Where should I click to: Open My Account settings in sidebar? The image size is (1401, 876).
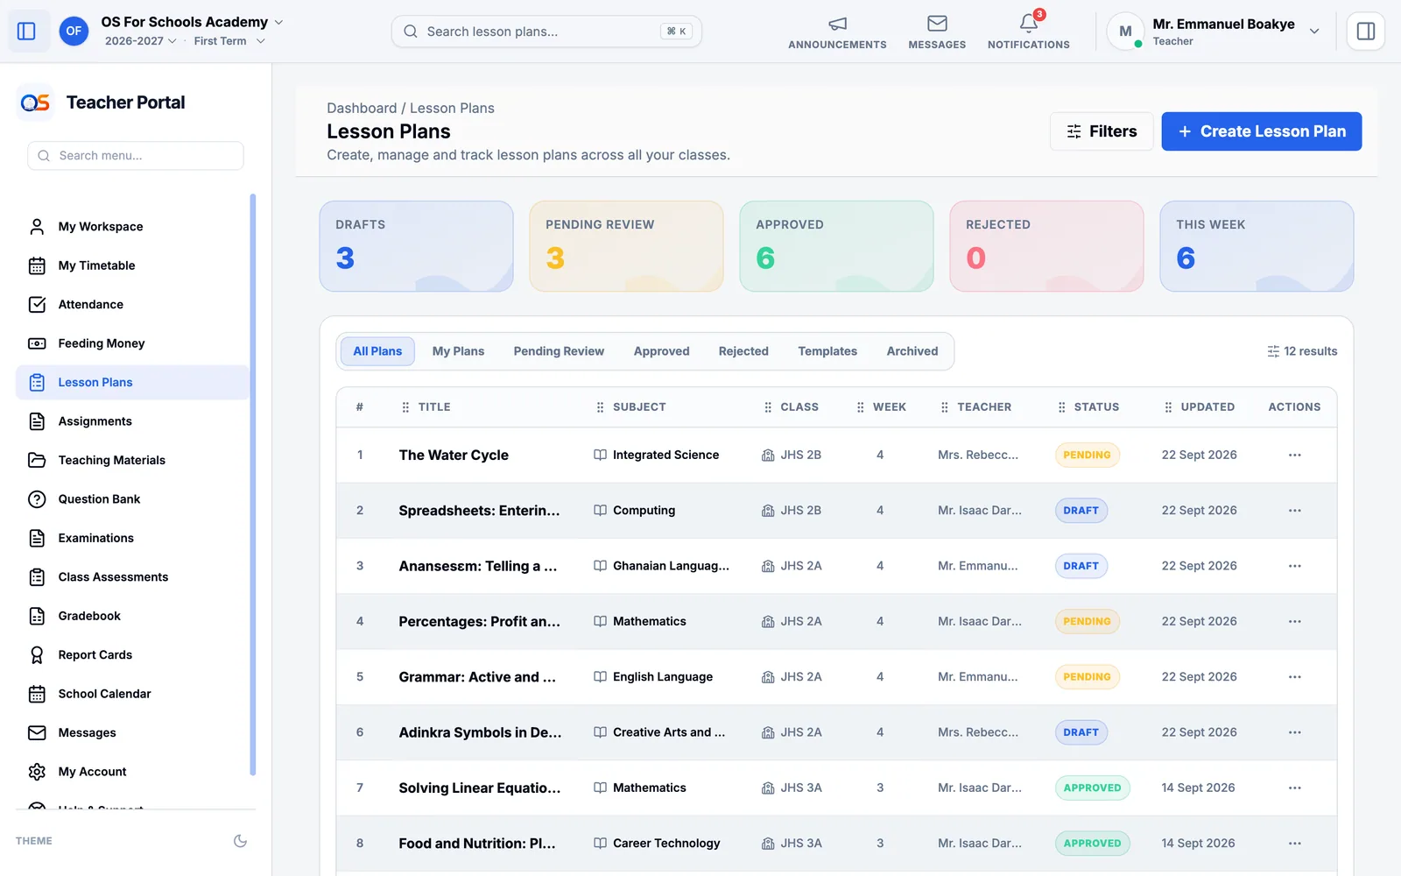pyautogui.click(x=133, y=772)
